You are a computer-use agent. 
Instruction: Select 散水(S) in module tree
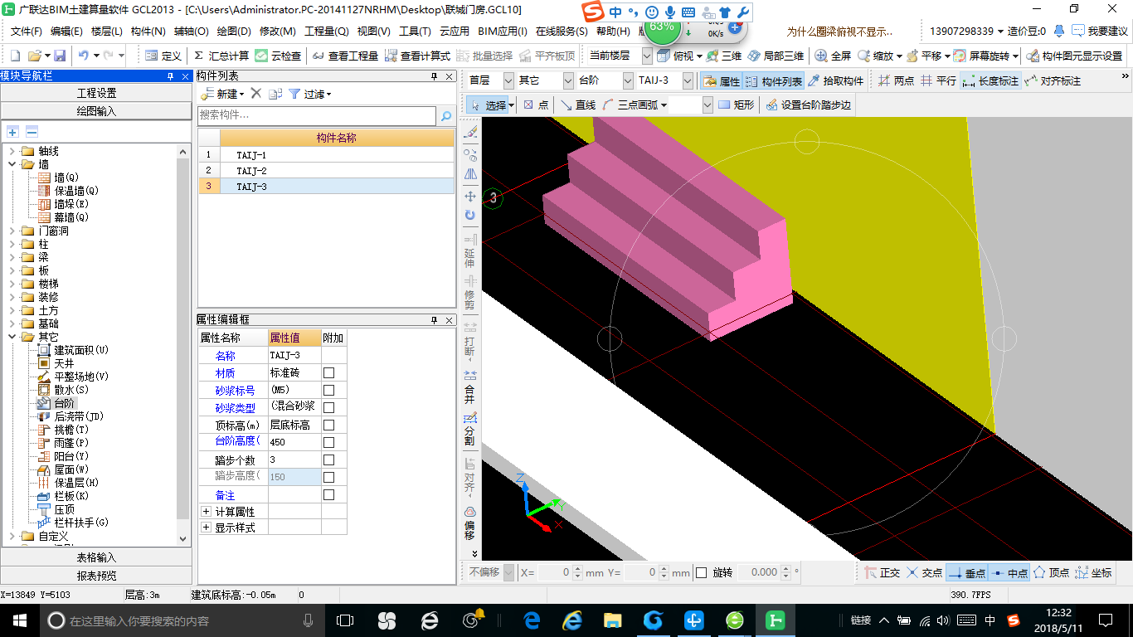tap(71, 390)
